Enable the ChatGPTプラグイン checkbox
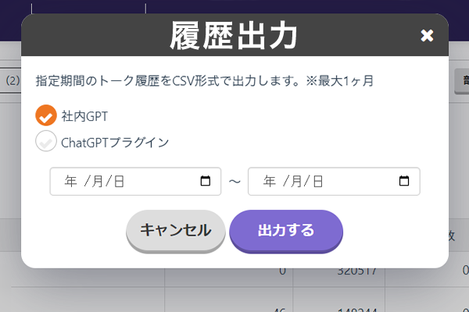Screen dimensions: 469x312 [x=46, y=141]
